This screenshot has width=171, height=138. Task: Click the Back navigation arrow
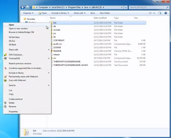tap(23, 7)
